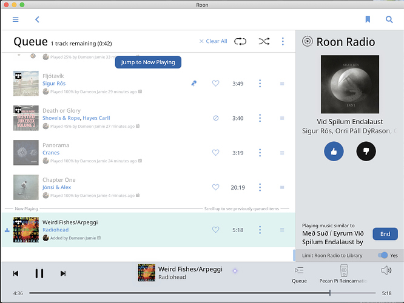Click Dameon Jamie avatar under Chapter One
The image size is (404, 303).
click(x=45, y=195)
